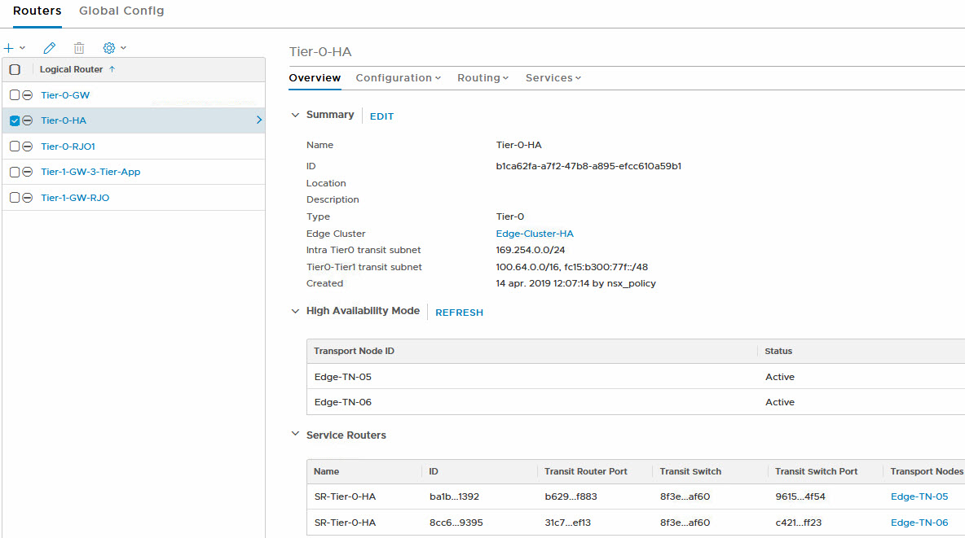Image resolution: width=965 pixels, height=538 pixels.
Task: Click the arrow on Tier-0-HA row
Action: pos(259,120)
